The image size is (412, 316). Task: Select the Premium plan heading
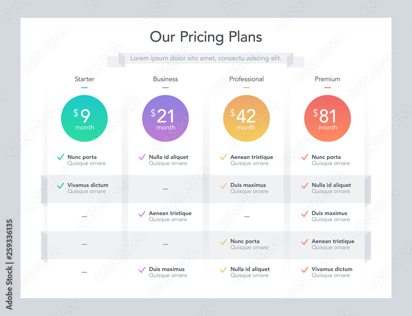click(328, 79)
